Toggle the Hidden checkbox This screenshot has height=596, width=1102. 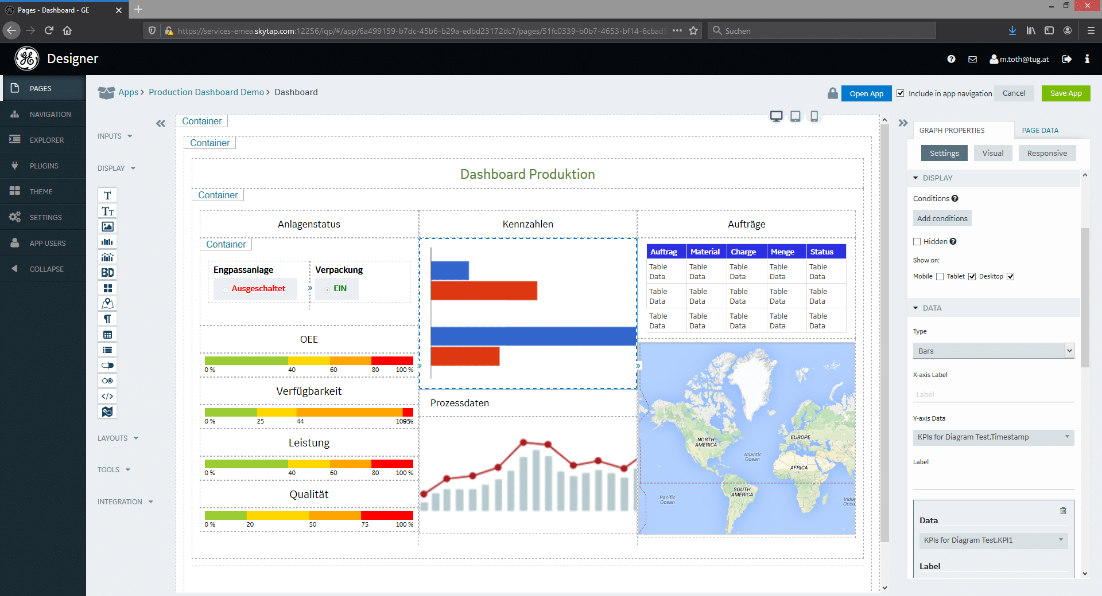917,242
